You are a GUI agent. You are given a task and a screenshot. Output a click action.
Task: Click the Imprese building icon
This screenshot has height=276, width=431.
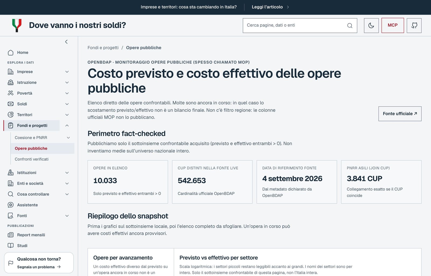pos(11,72)
